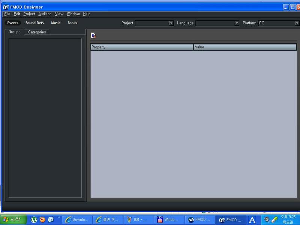Click the third quick launch icon on the taskbar
This screenshot has width=300, height=225.
point(51,219)
